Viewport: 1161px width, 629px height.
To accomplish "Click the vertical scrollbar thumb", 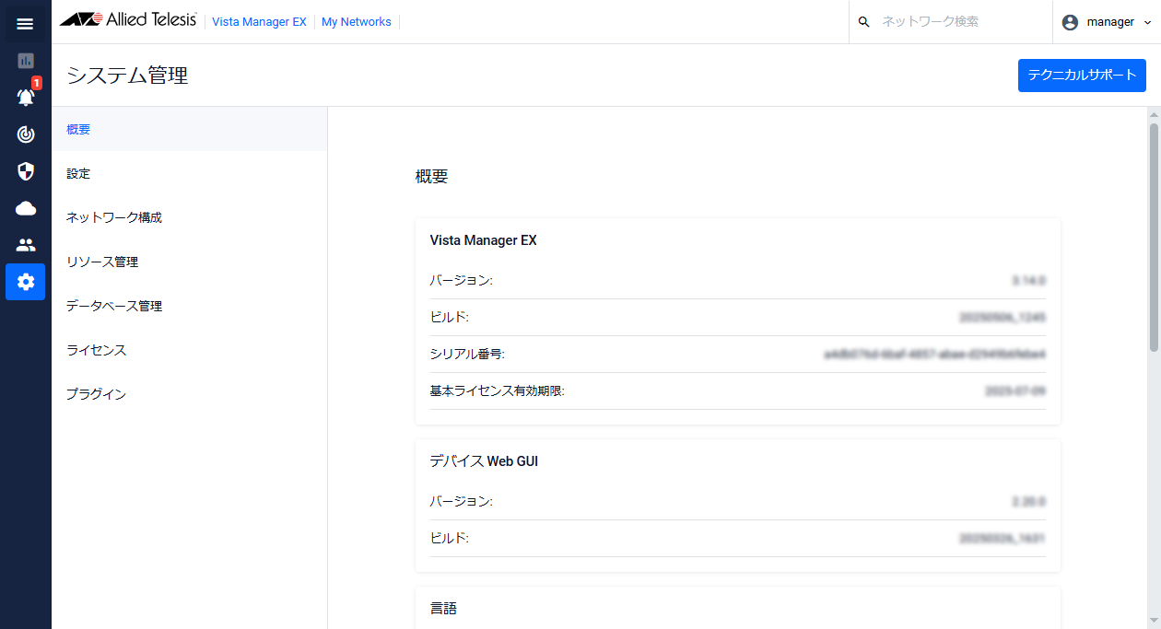I will point(1154,237).
